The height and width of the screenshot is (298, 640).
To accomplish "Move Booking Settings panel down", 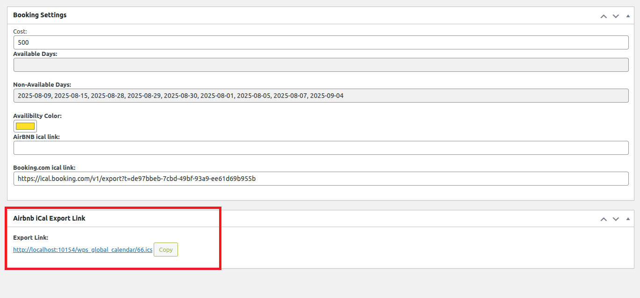I will [x=616, y=16].
